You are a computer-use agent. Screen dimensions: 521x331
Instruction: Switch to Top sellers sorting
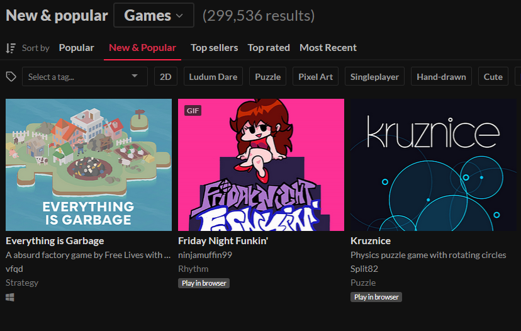point(215,48)
